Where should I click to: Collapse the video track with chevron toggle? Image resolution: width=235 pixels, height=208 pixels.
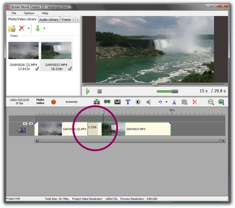25,124
